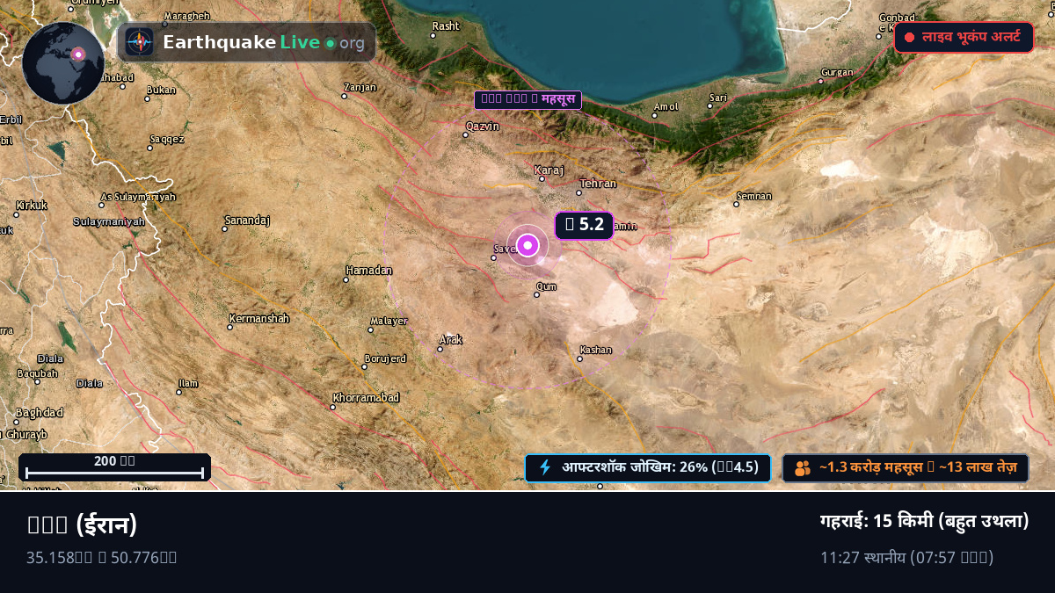Click the Hamadan city label
Viewport: 1055px width, 593px height.
tap(369, 270)
